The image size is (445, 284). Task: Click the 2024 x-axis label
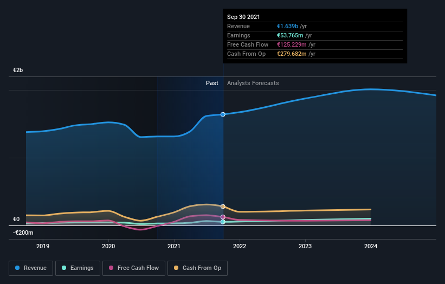point(371,246)
